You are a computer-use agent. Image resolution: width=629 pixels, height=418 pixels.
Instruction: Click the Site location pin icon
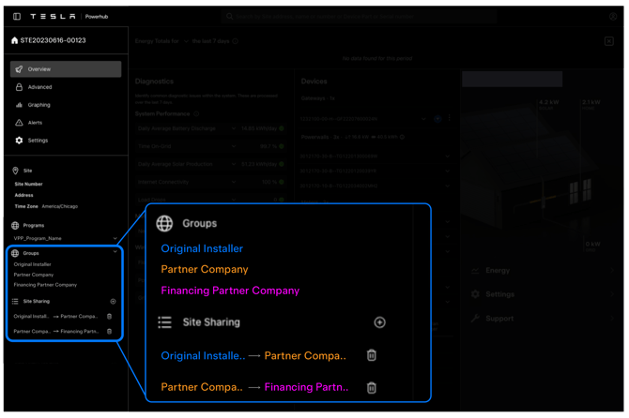[x=15, y=172]
